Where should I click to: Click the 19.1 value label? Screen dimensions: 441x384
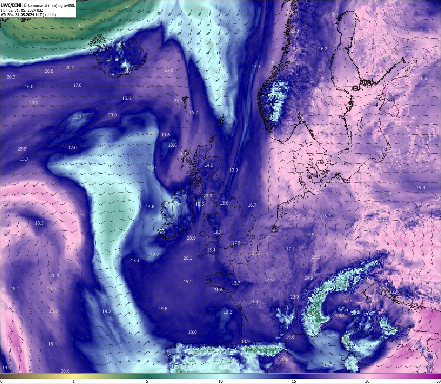click(188, 281)
